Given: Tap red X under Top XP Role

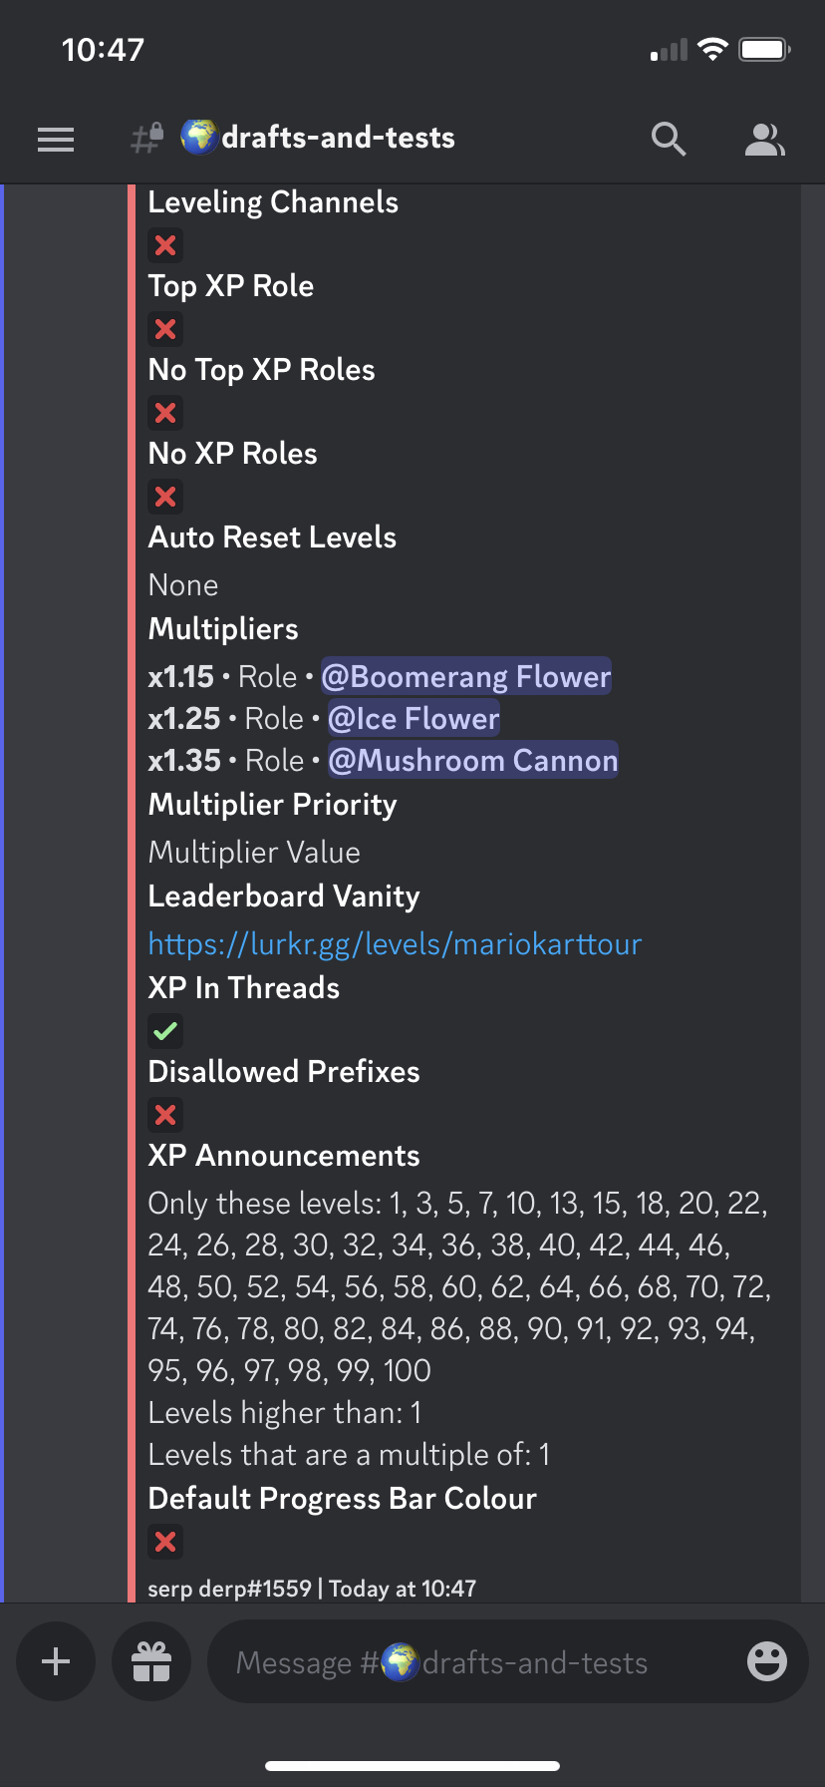Looking at the screenshot, I should click(165, 328).
